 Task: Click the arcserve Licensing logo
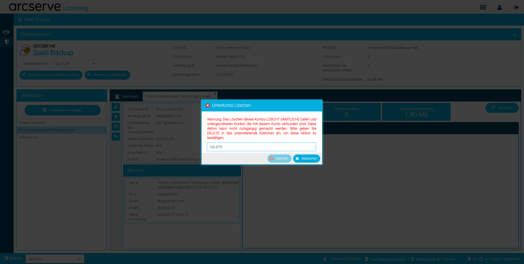click(x=48, y=7)
